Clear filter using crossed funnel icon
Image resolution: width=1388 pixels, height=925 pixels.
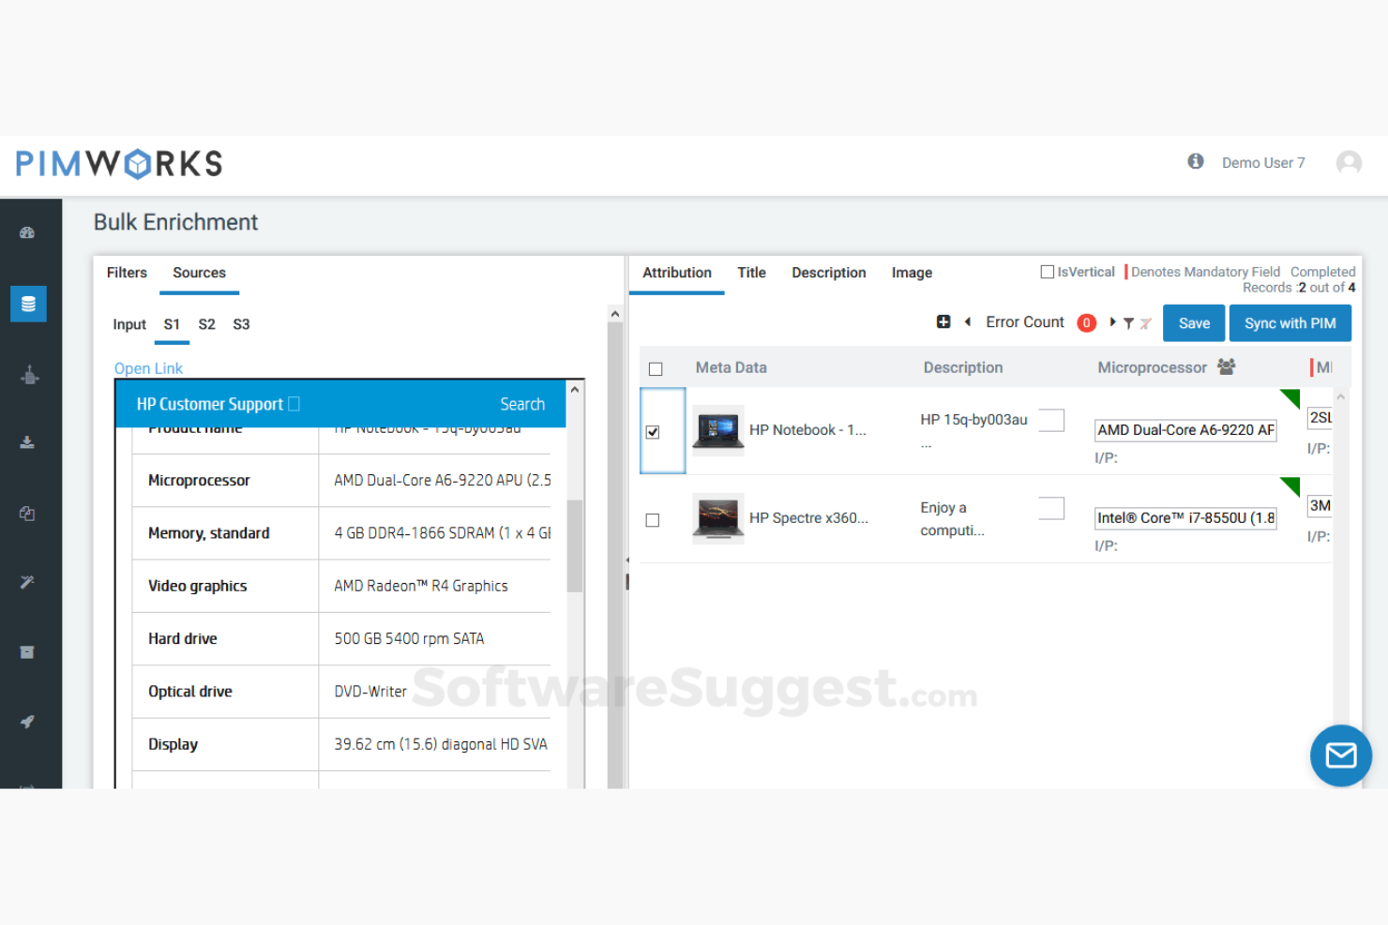1145,323
